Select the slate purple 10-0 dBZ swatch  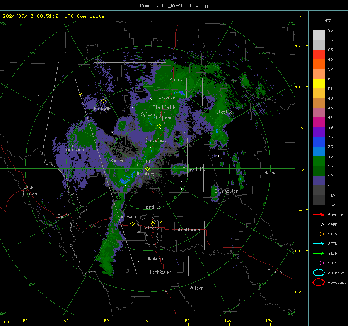(319, 181)
